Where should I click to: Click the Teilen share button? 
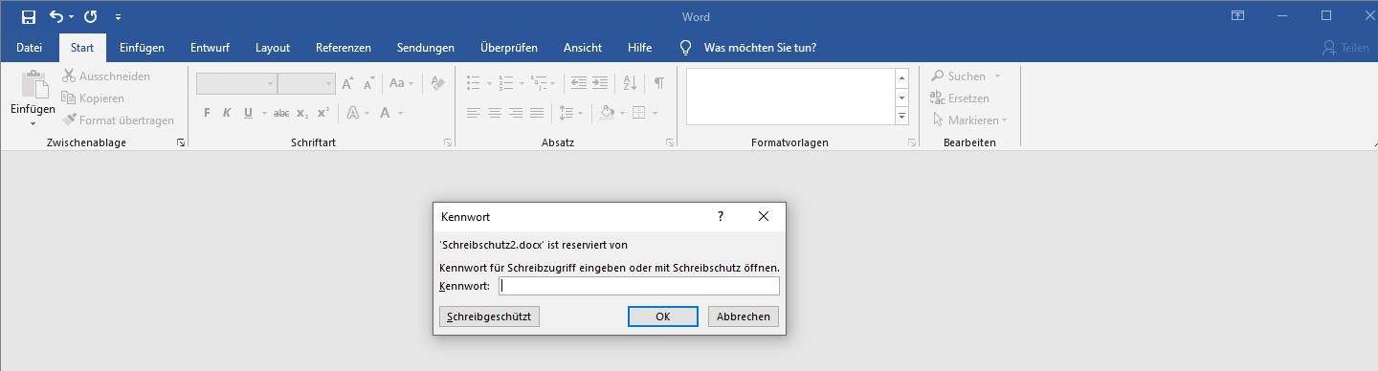coord(1345,48)
